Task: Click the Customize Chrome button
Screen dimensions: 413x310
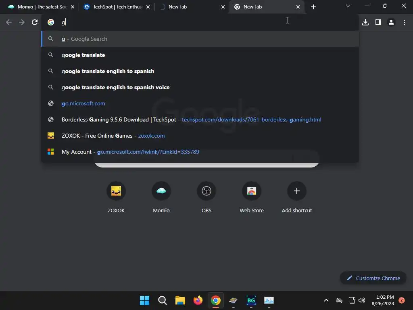Action: tap(373, 278)
